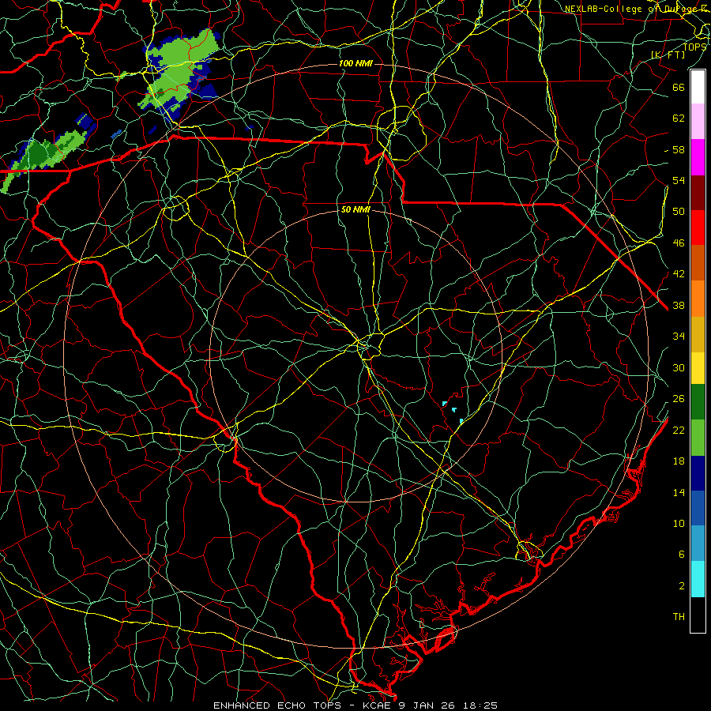Click the '34' legend value
Screen dimensions: 711x711
coord(679,337)
